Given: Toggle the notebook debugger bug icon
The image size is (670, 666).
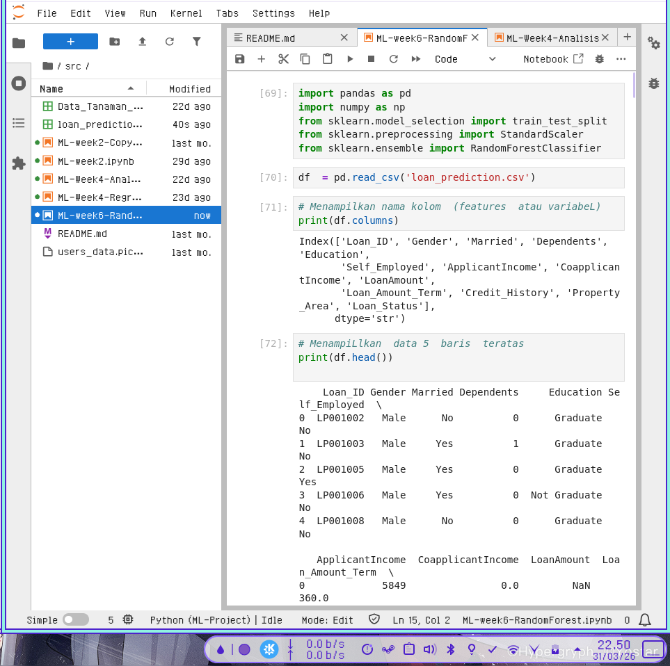Looking at the screenshot, I should [600, 59].
